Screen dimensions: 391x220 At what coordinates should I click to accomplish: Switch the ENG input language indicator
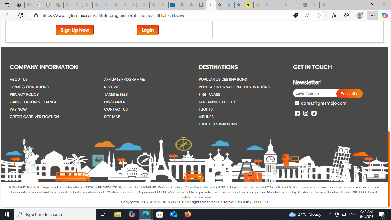point(352,214)
